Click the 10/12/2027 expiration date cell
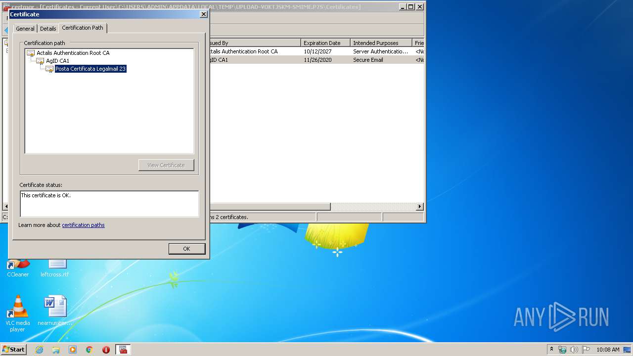633x356 pixels. click(317, 51)
